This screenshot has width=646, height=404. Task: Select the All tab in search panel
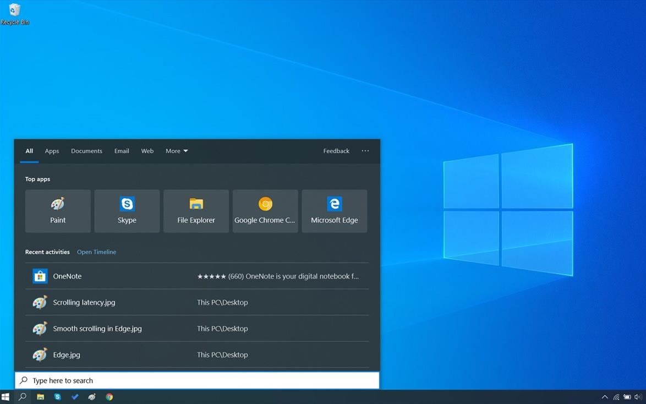29,151
